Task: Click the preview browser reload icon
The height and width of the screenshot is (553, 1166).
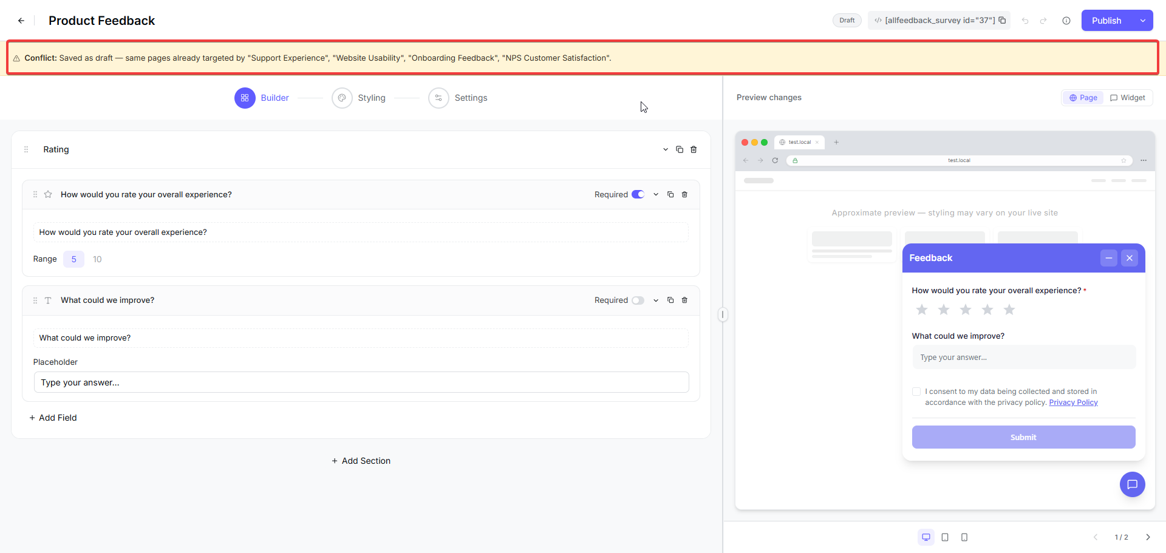Action: (775, 160)
